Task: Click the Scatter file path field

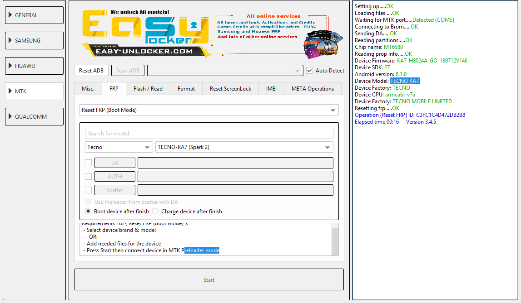Action: (x=236, y=190)
